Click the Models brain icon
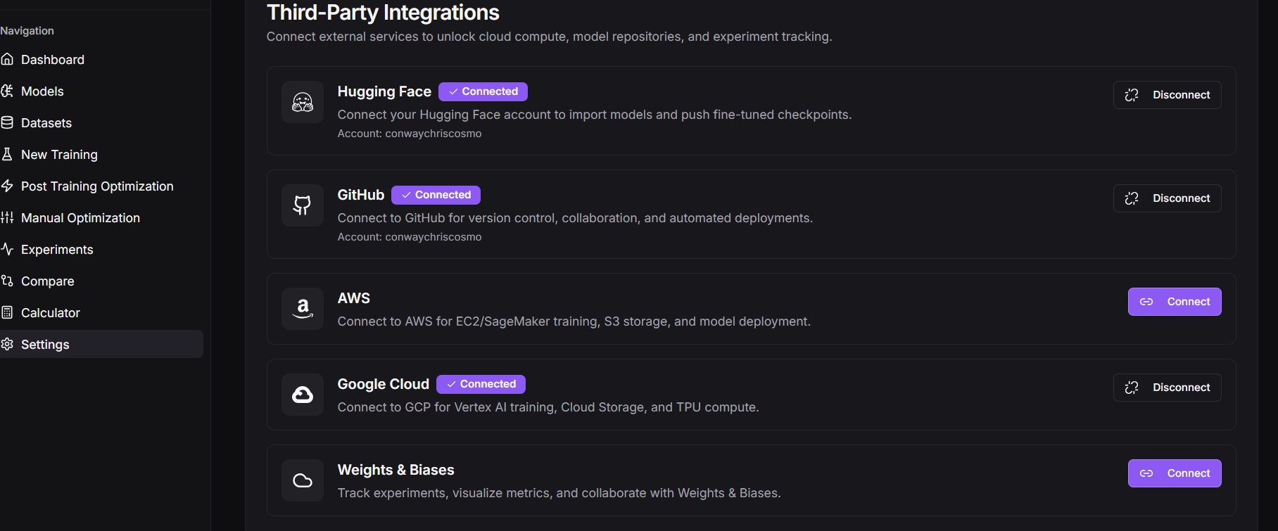The height and width of the screenshot is (531, 1278). pos(7,91)
